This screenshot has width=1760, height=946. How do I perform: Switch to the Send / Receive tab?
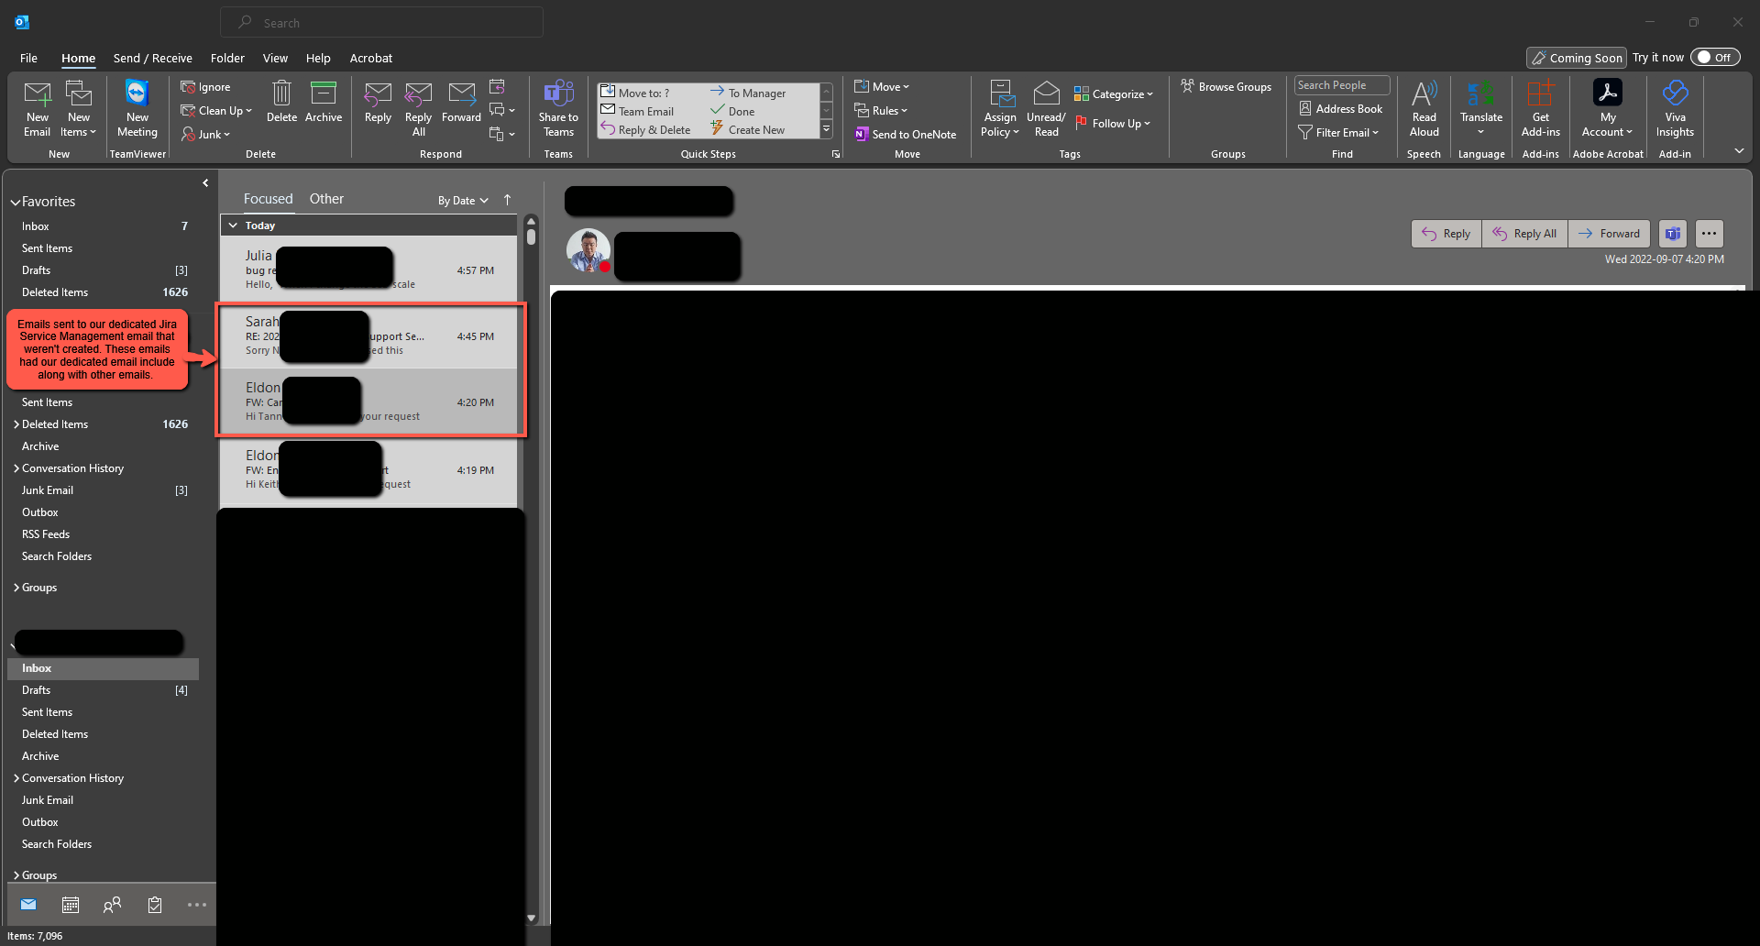(152, 58)
